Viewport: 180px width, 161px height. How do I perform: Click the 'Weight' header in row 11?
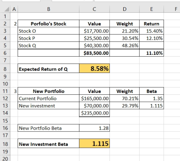pyautogui.click(x=125, y=91)
